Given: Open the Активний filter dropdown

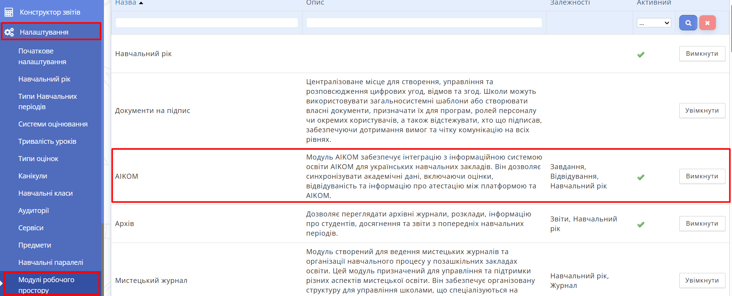Looking at the screenshot, I should coord(653,23).
